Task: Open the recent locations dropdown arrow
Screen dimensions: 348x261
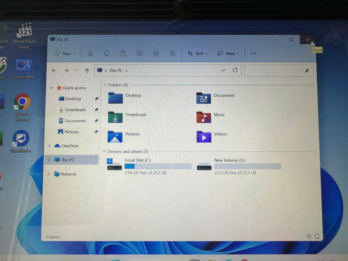Action: tap(76, 70)
